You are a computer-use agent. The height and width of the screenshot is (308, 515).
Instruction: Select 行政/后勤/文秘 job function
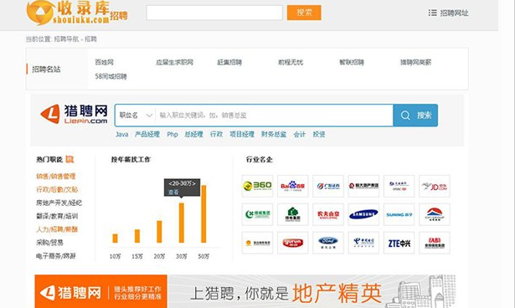click(x=57, y=189)
